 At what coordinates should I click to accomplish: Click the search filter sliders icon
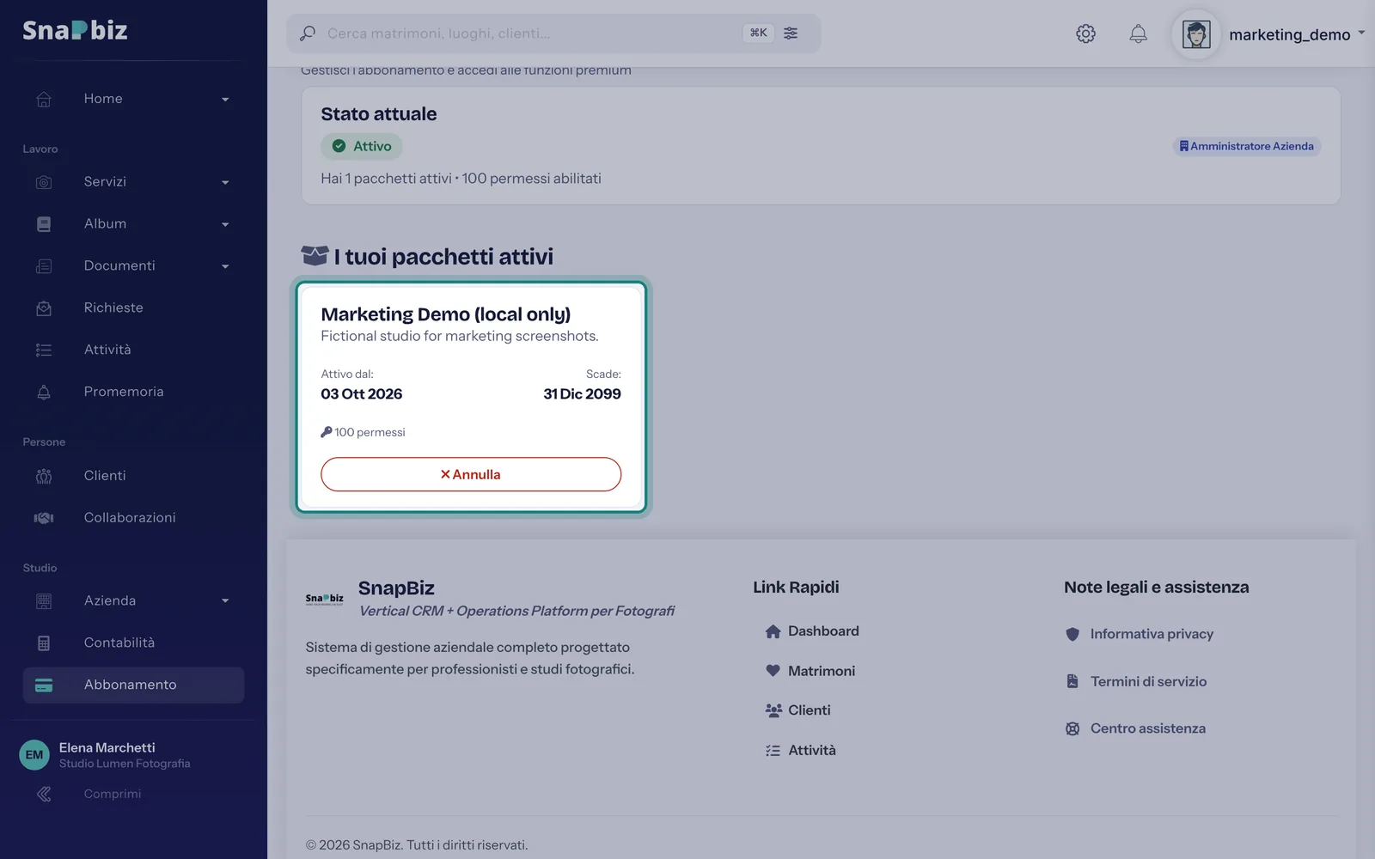tap(791, 33)
